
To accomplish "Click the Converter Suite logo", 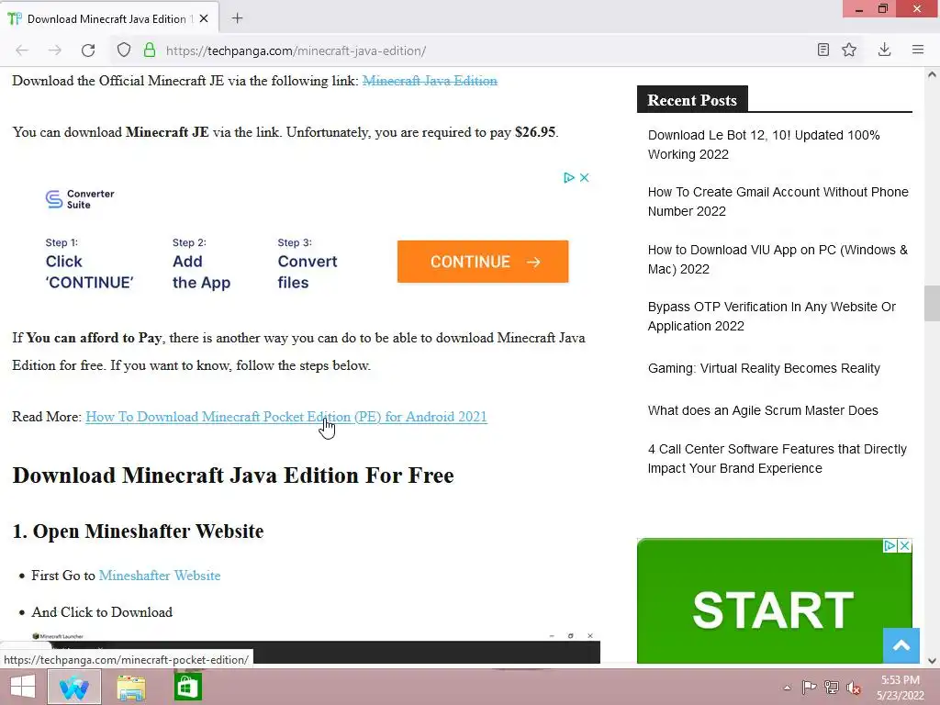I will 80,199.
